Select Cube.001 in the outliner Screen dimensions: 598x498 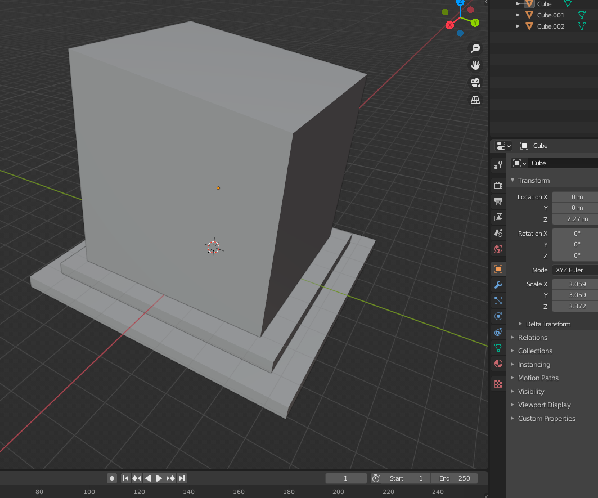[551, 15]
